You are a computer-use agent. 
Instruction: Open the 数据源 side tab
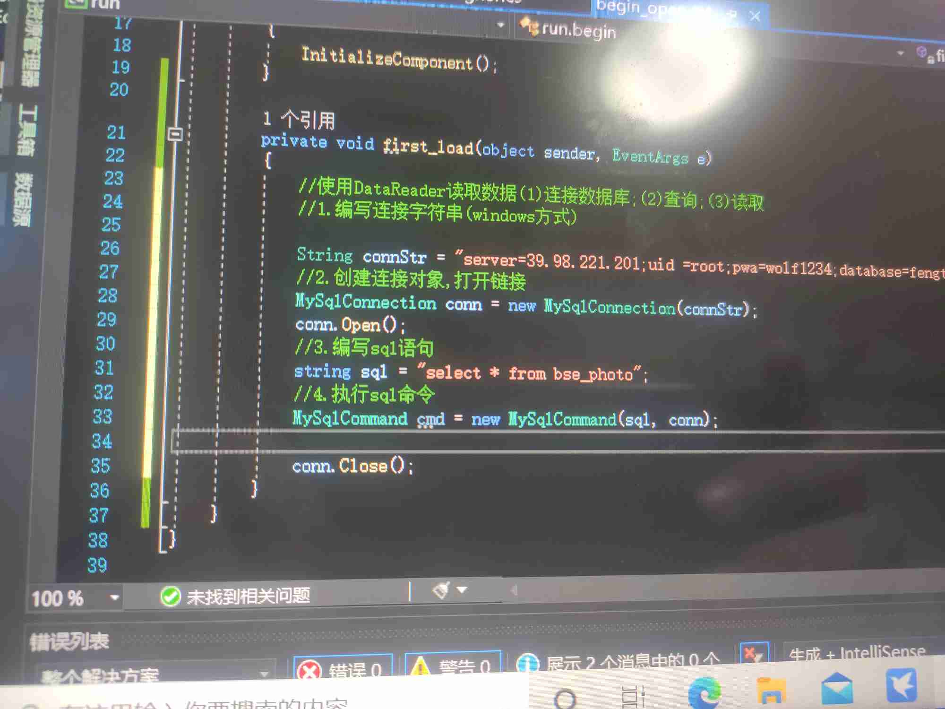click(22, 199)
